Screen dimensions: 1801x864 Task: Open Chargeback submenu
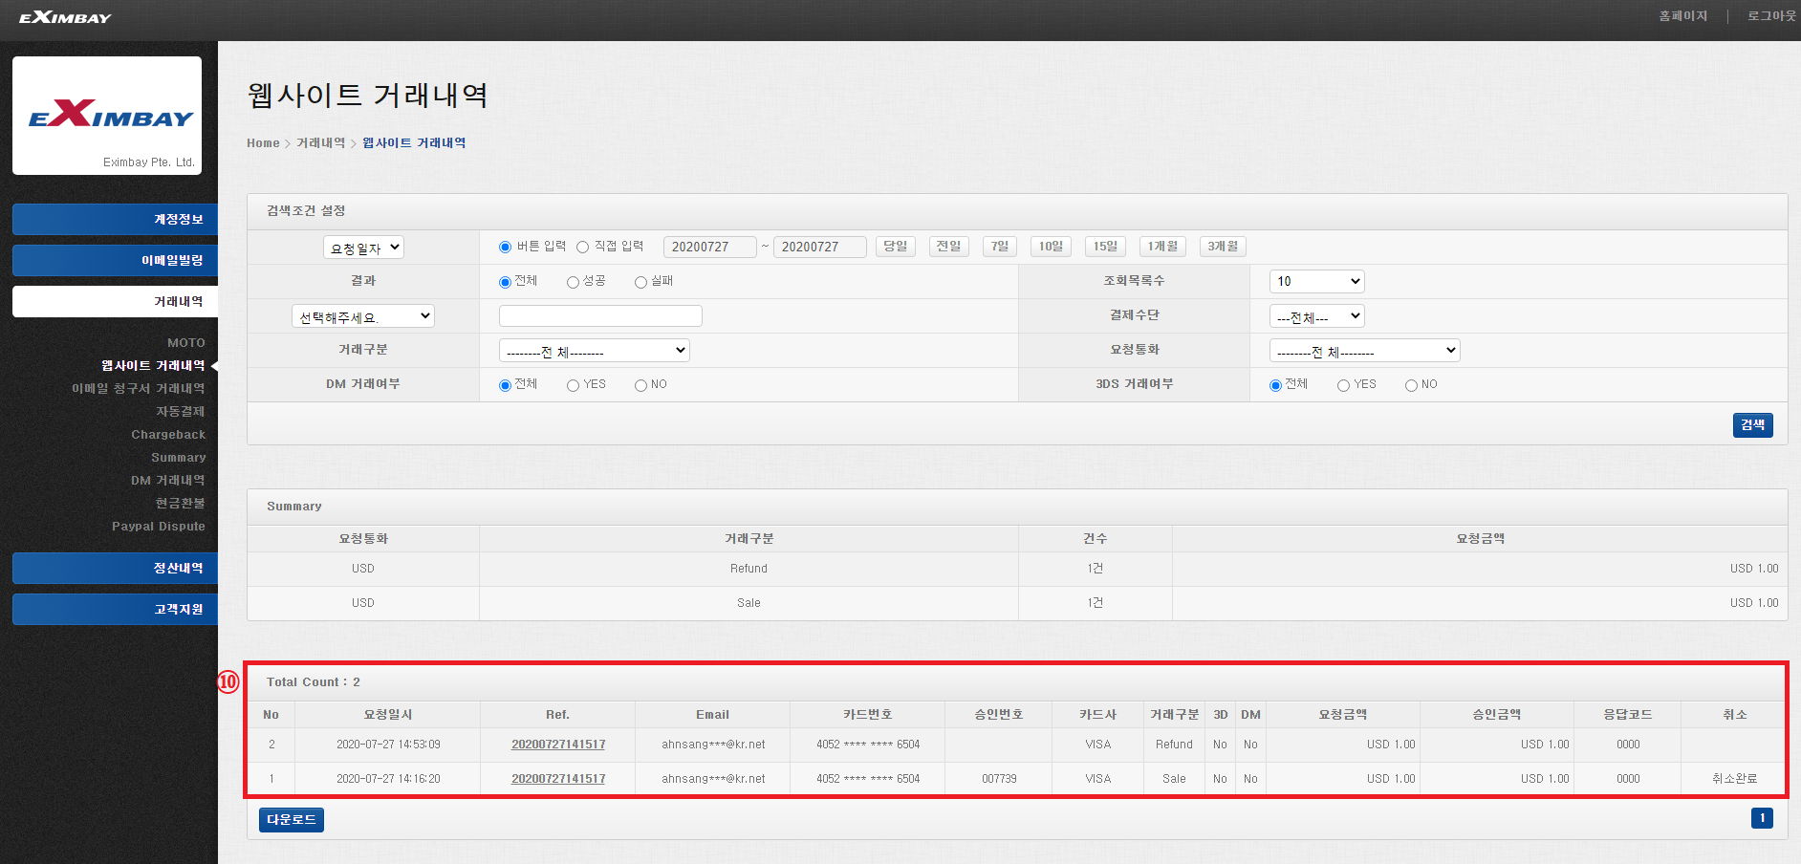pos(168,434)
